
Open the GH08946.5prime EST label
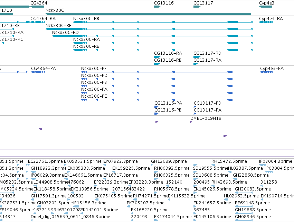click(253, 217)
